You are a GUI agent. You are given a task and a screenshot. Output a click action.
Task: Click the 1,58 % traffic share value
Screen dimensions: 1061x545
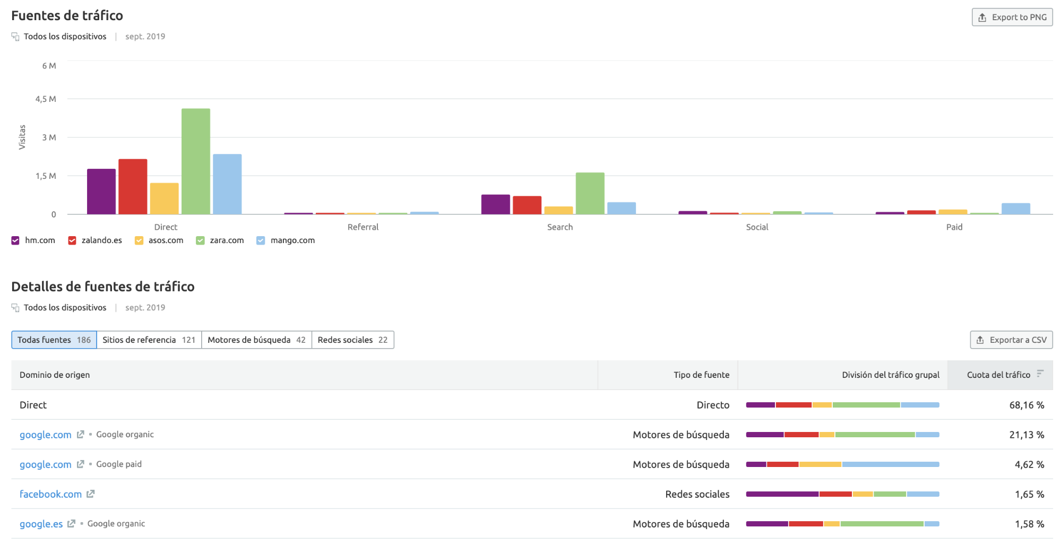click(x=1029, y=524)
